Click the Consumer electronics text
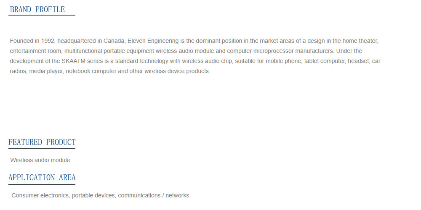This screenshot has height=210, width=421. (40, 196)
